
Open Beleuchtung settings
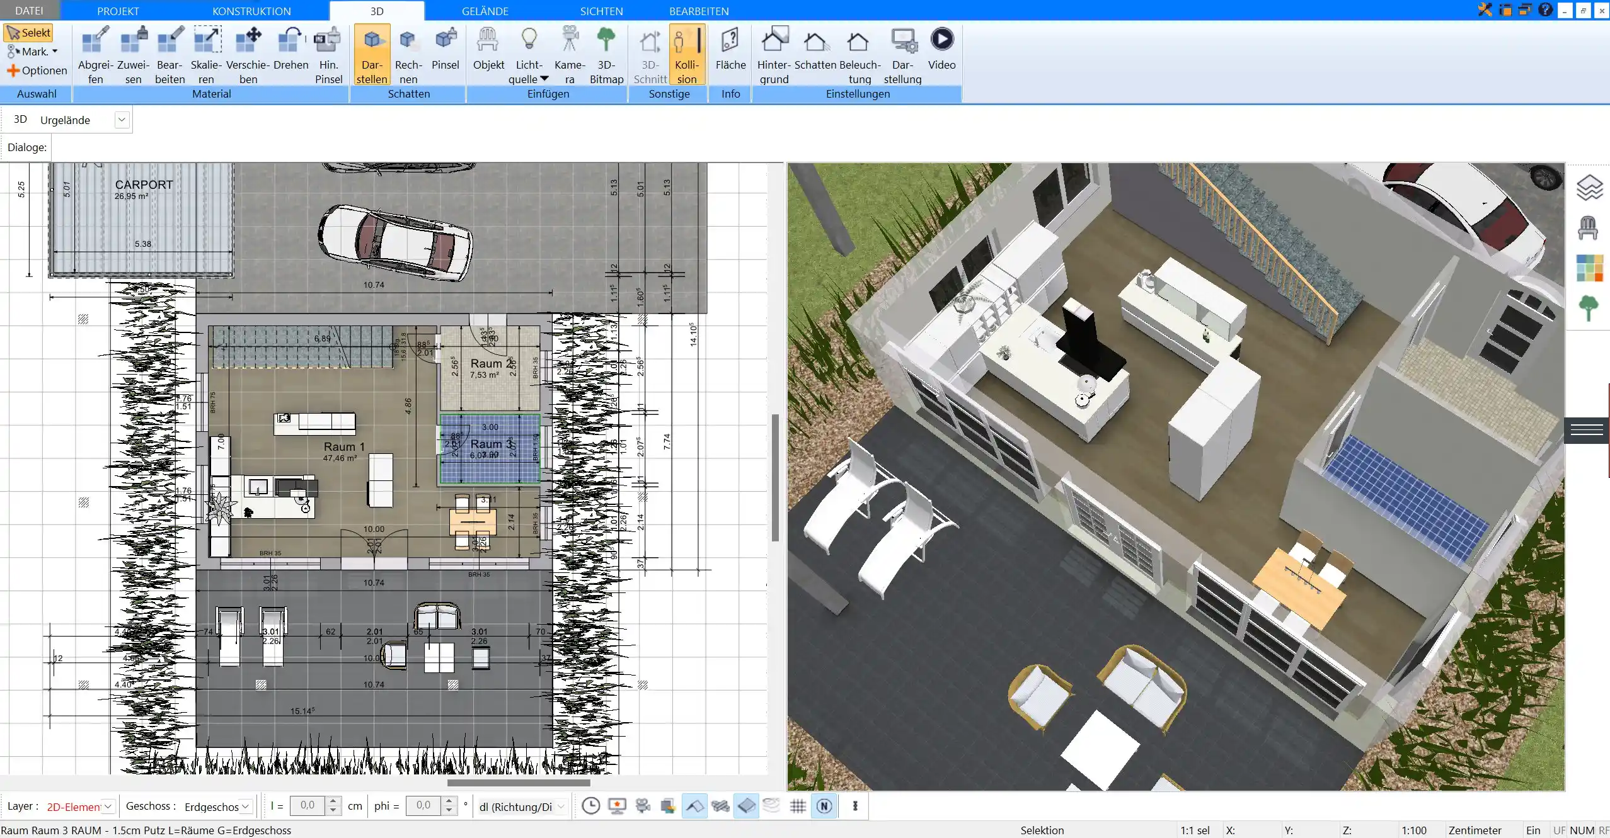[x=860, y=55]
